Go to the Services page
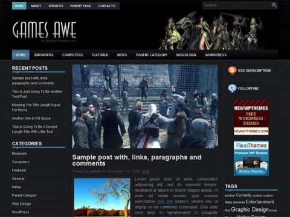Image resolution: width=290 pixels, height=217 pixels. click(56, 6)
